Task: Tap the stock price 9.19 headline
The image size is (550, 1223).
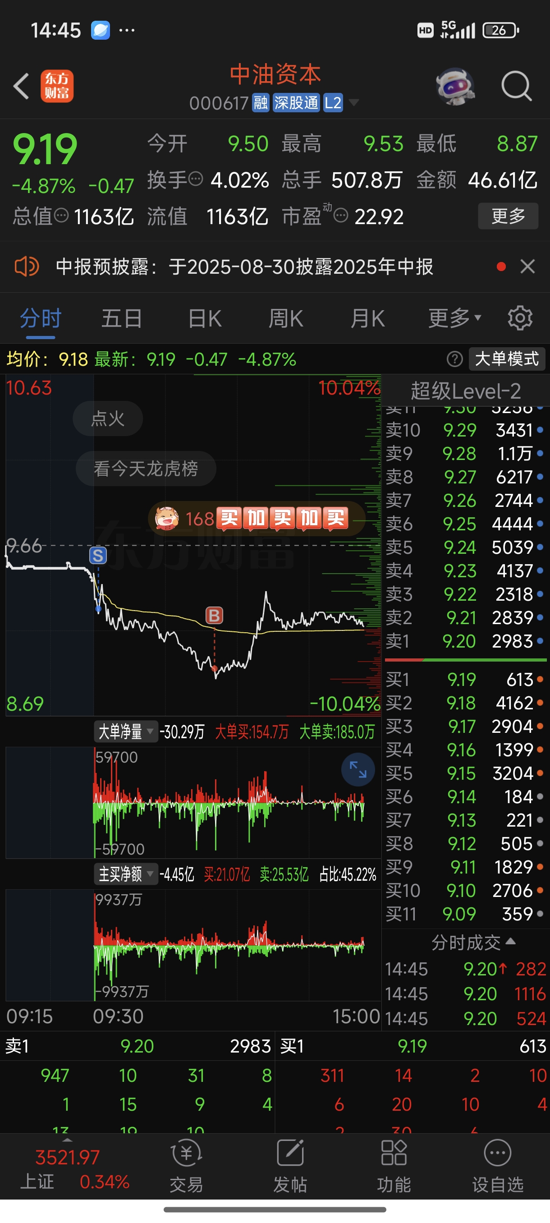Action: (45, 149)
